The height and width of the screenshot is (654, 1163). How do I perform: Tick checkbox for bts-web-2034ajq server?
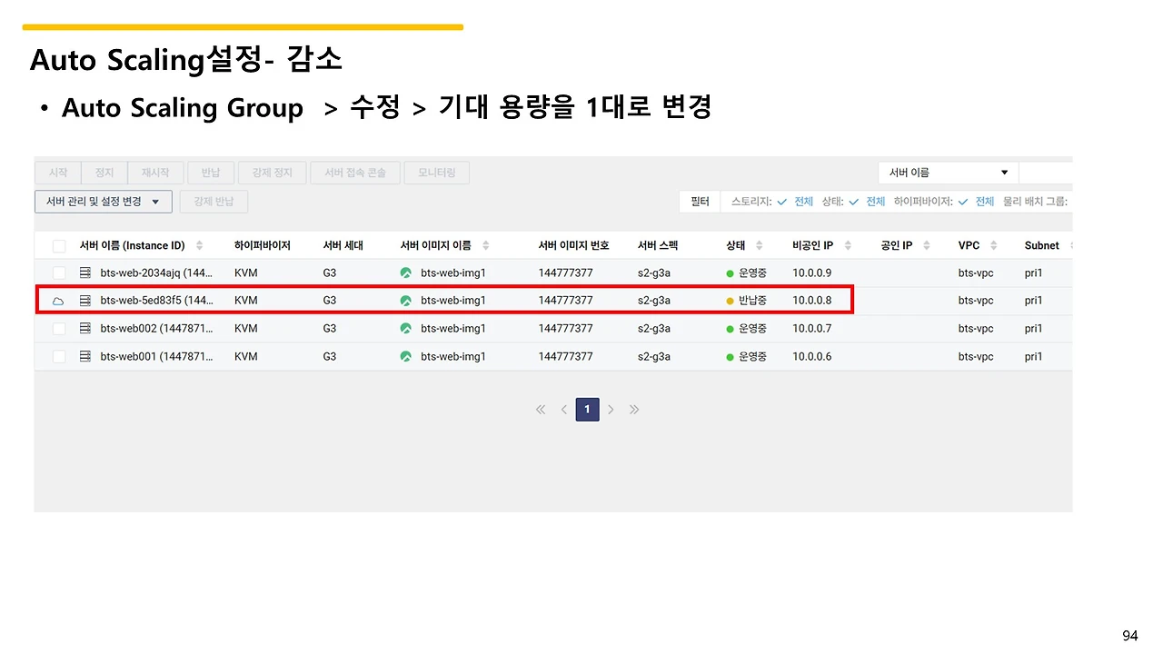coord(59,272)
